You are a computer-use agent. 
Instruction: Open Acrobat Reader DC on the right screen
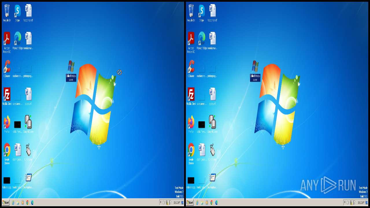click(x=191, y=42)
